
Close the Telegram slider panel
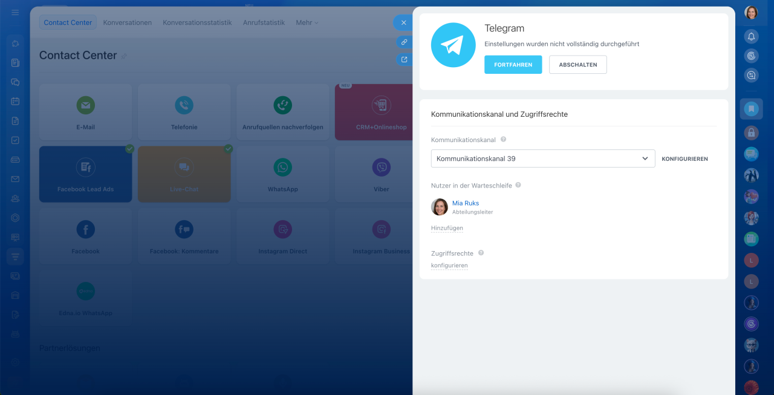pyautogui.click(x=404, y=22)
